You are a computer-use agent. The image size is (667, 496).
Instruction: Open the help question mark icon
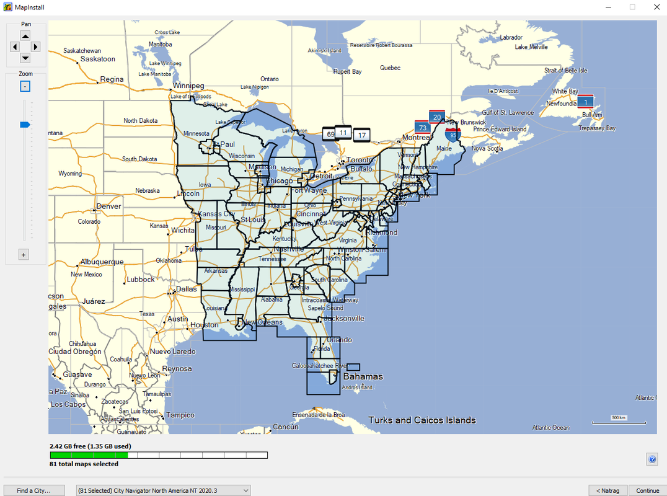[652, 459]
